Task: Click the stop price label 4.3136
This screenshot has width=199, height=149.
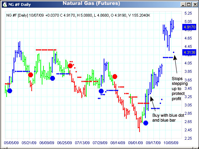Action: [189, 52]
